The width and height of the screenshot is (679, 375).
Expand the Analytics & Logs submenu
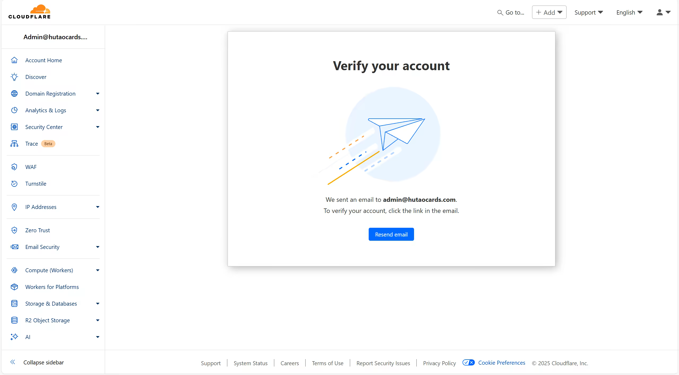coord(98,110)
